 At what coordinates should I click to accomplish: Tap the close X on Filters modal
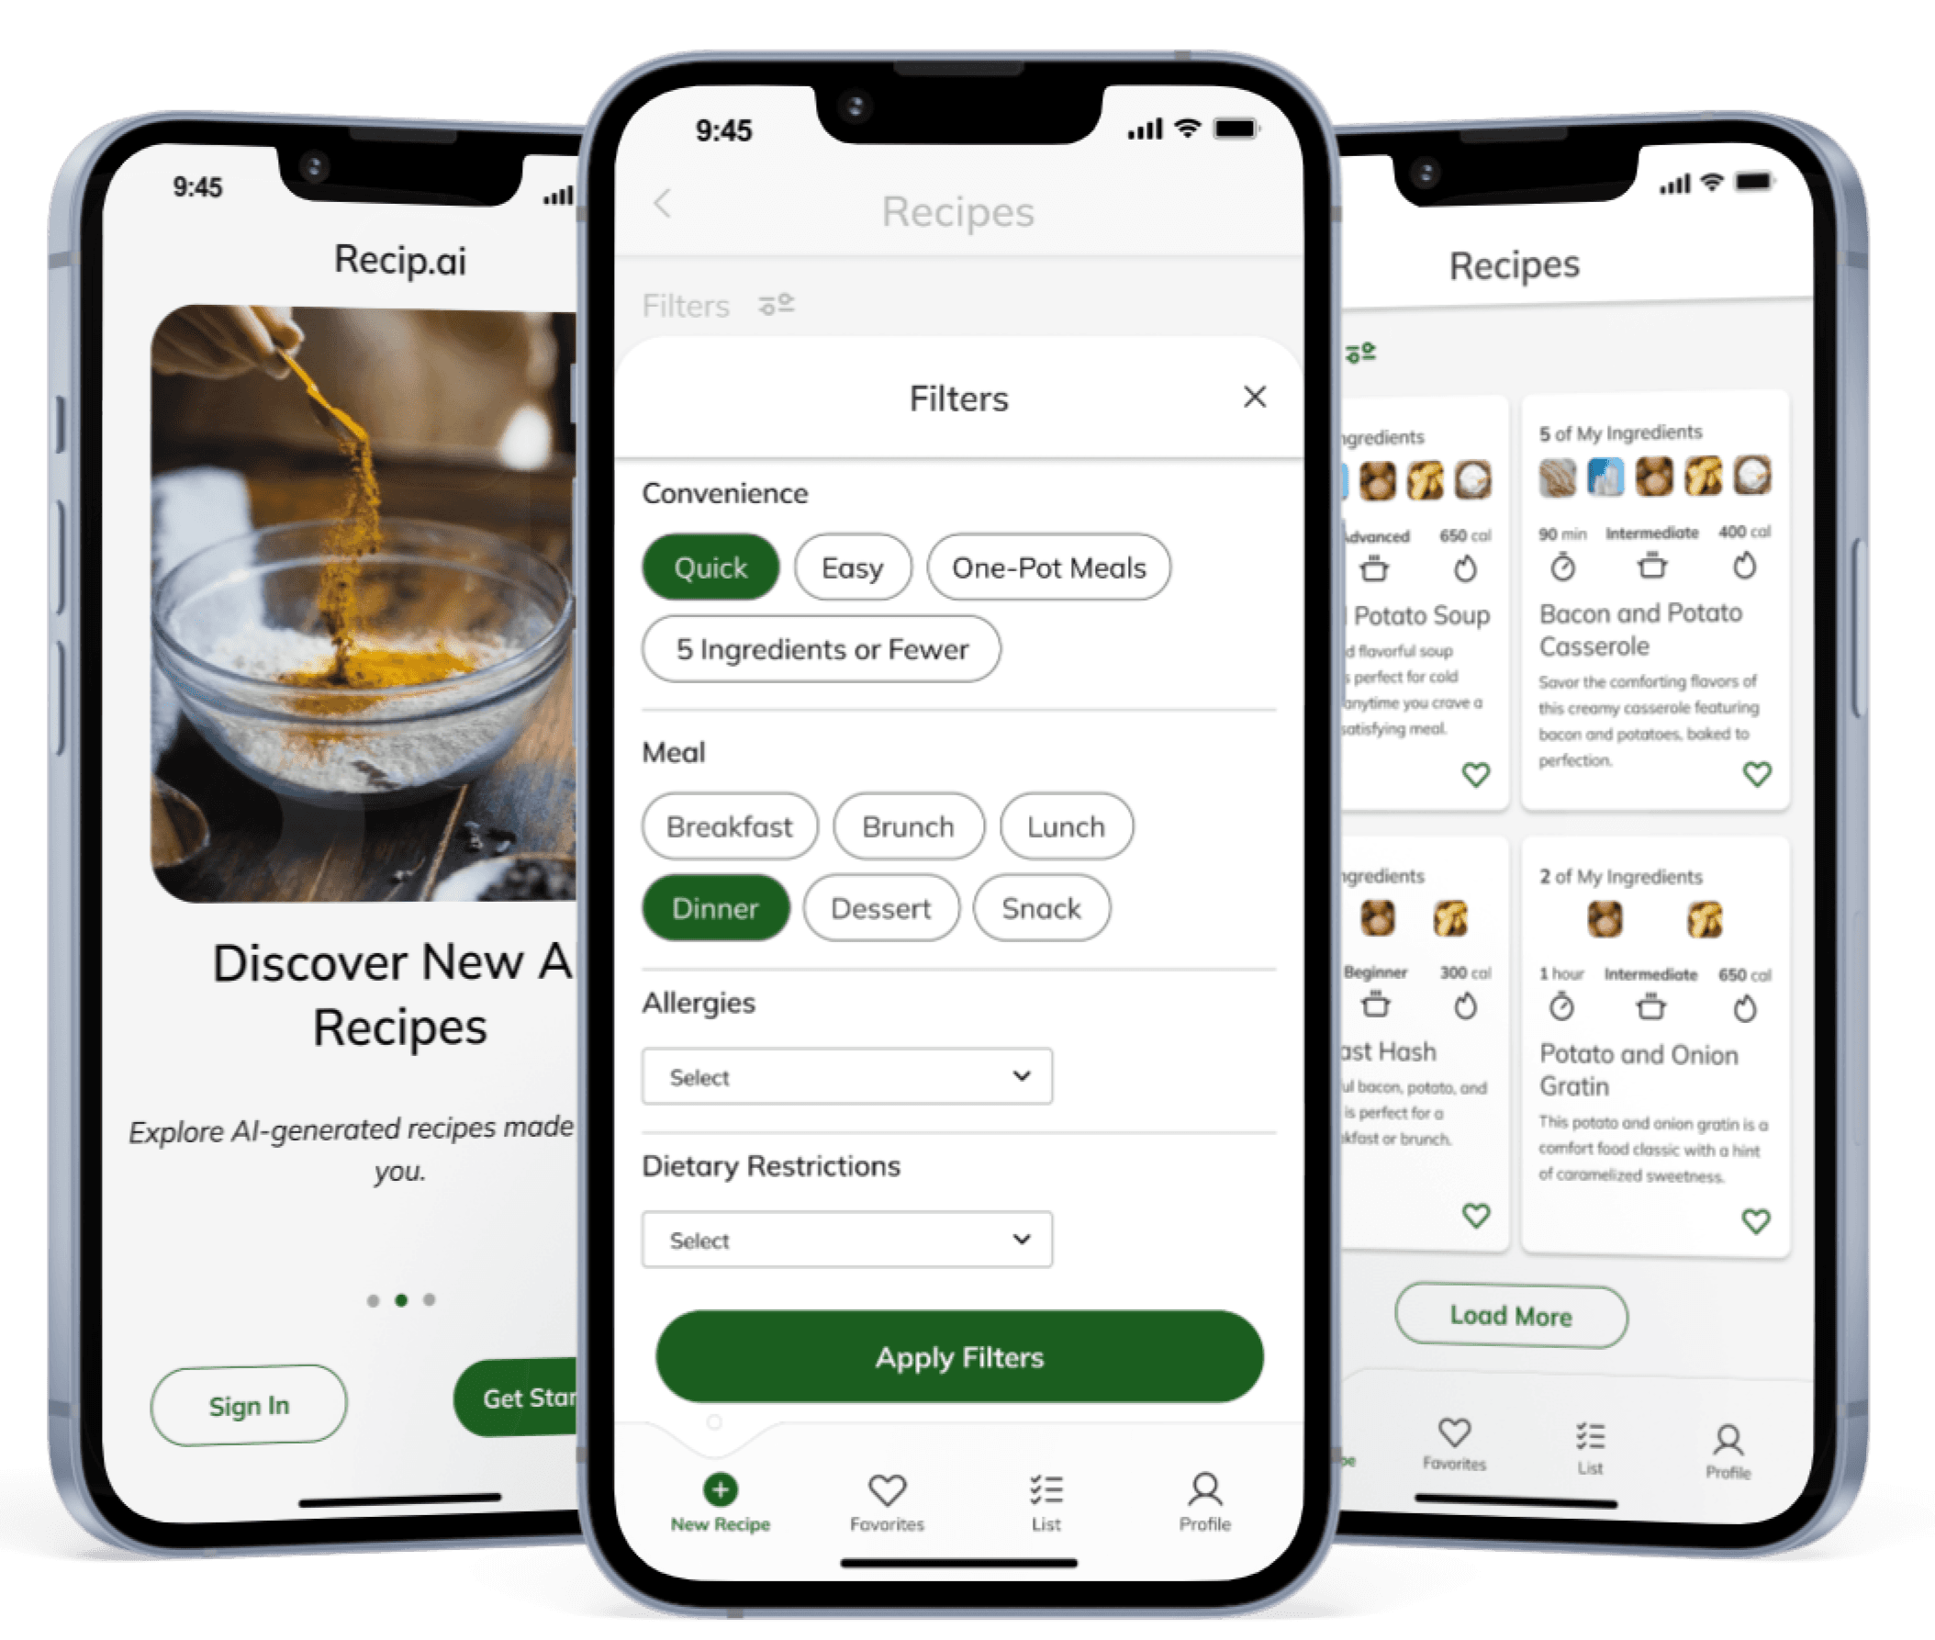[1254, 397]
